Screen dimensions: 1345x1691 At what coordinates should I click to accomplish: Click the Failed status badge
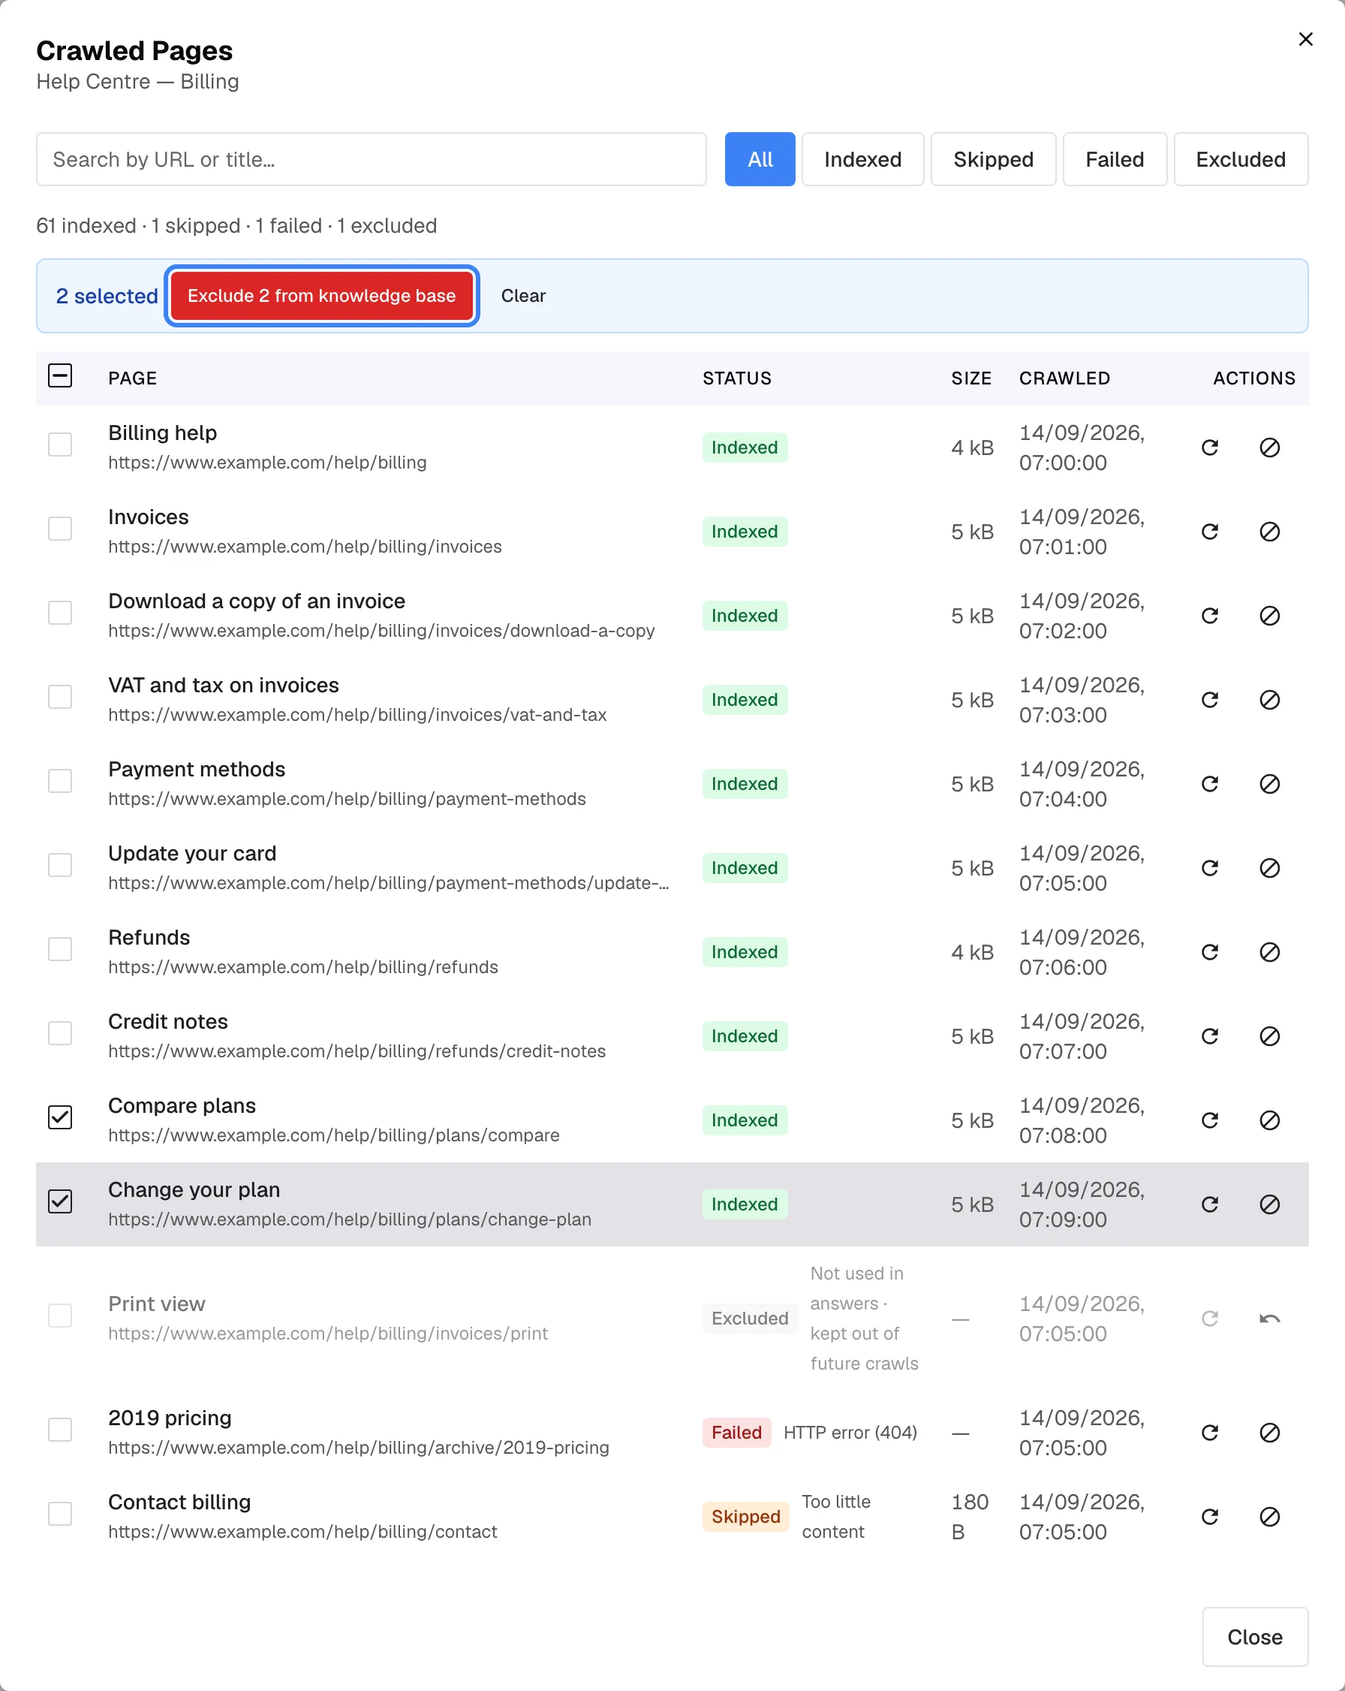point(736,1432)
